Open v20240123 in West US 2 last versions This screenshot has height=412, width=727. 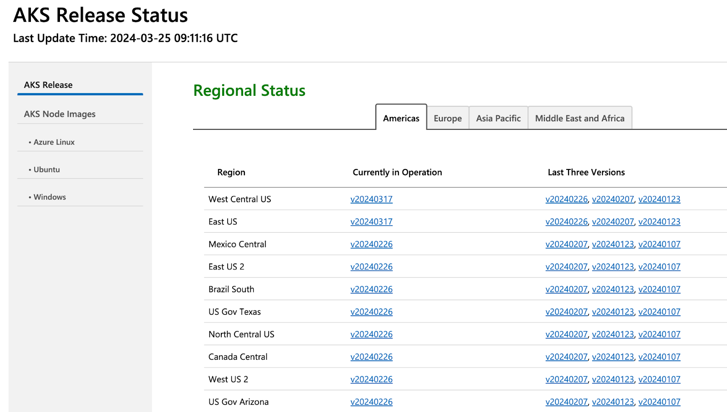click(x=613, y=379)
